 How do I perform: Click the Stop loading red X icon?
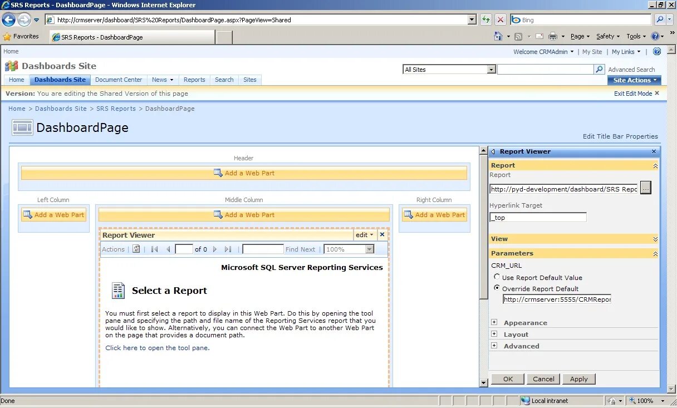pyautogui.click(x=501, y=20)
